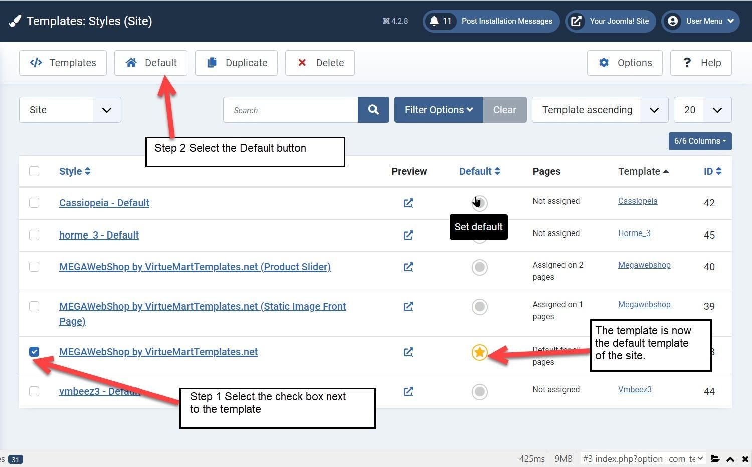Open Post Installation Messages
The image size is (752, 467).
[491, 21]
